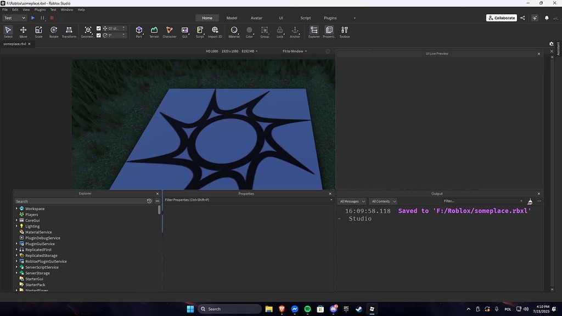The height and width of the screenshot is (316, 562).
Task: Insert a new Part
Action: tap(139, 32)
